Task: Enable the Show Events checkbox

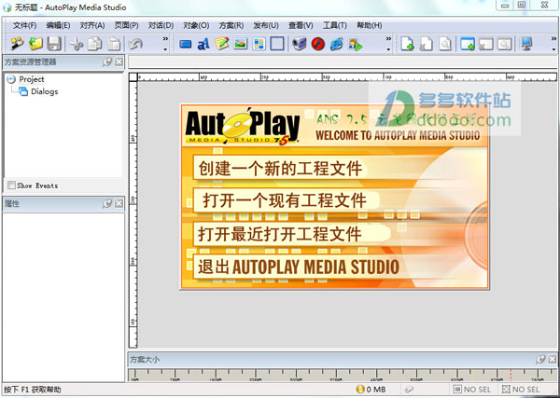Action: pyautogui.click(x=12, y=185)
